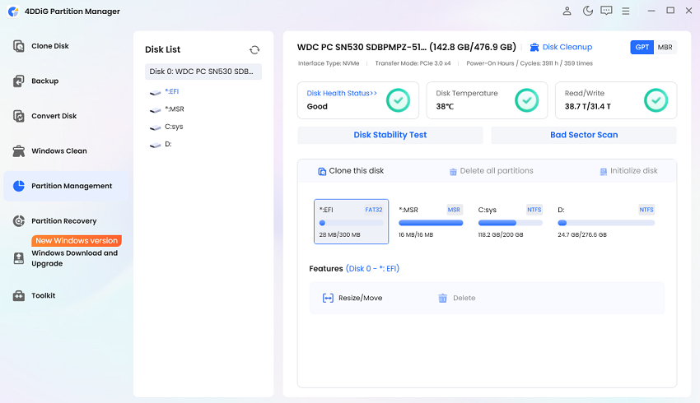
Task: Click Resize/Move feature
Action: 352,299
